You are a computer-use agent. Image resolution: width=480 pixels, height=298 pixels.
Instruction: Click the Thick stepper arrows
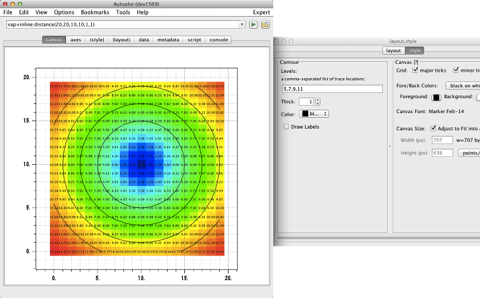[318, 102]
